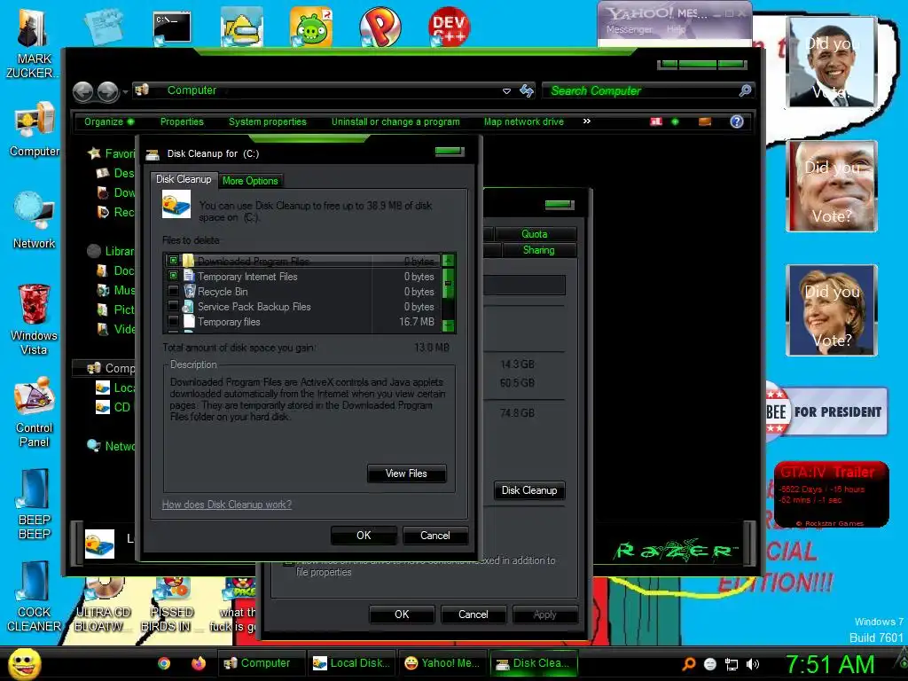
Task: Click System properties in the Explorer toolbar
Action: (x=268, y=121)
